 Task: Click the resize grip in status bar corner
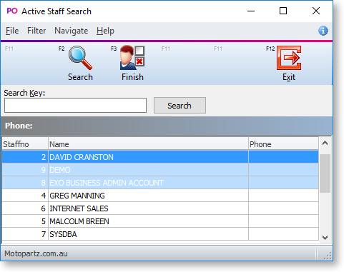[x=328, y=256]
